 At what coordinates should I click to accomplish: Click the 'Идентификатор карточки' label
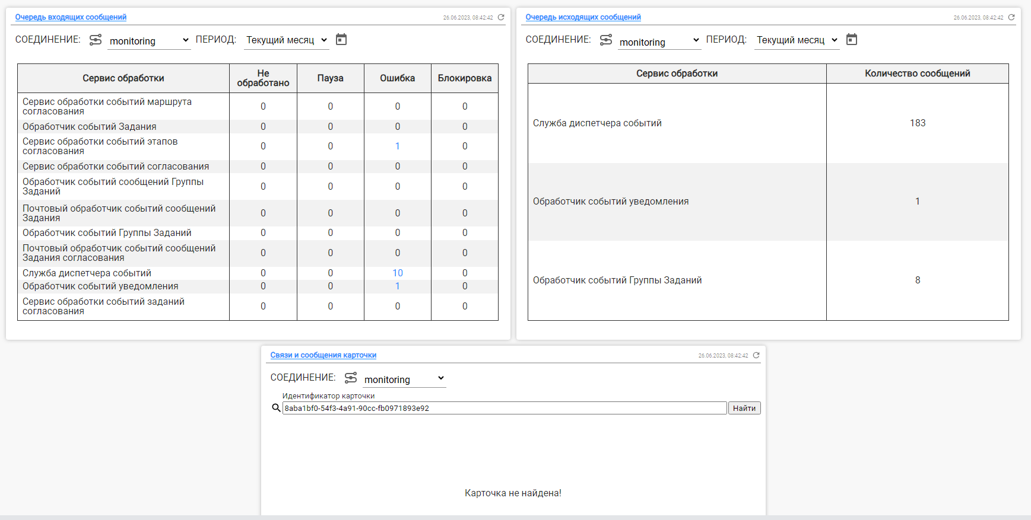click(328, 395)
